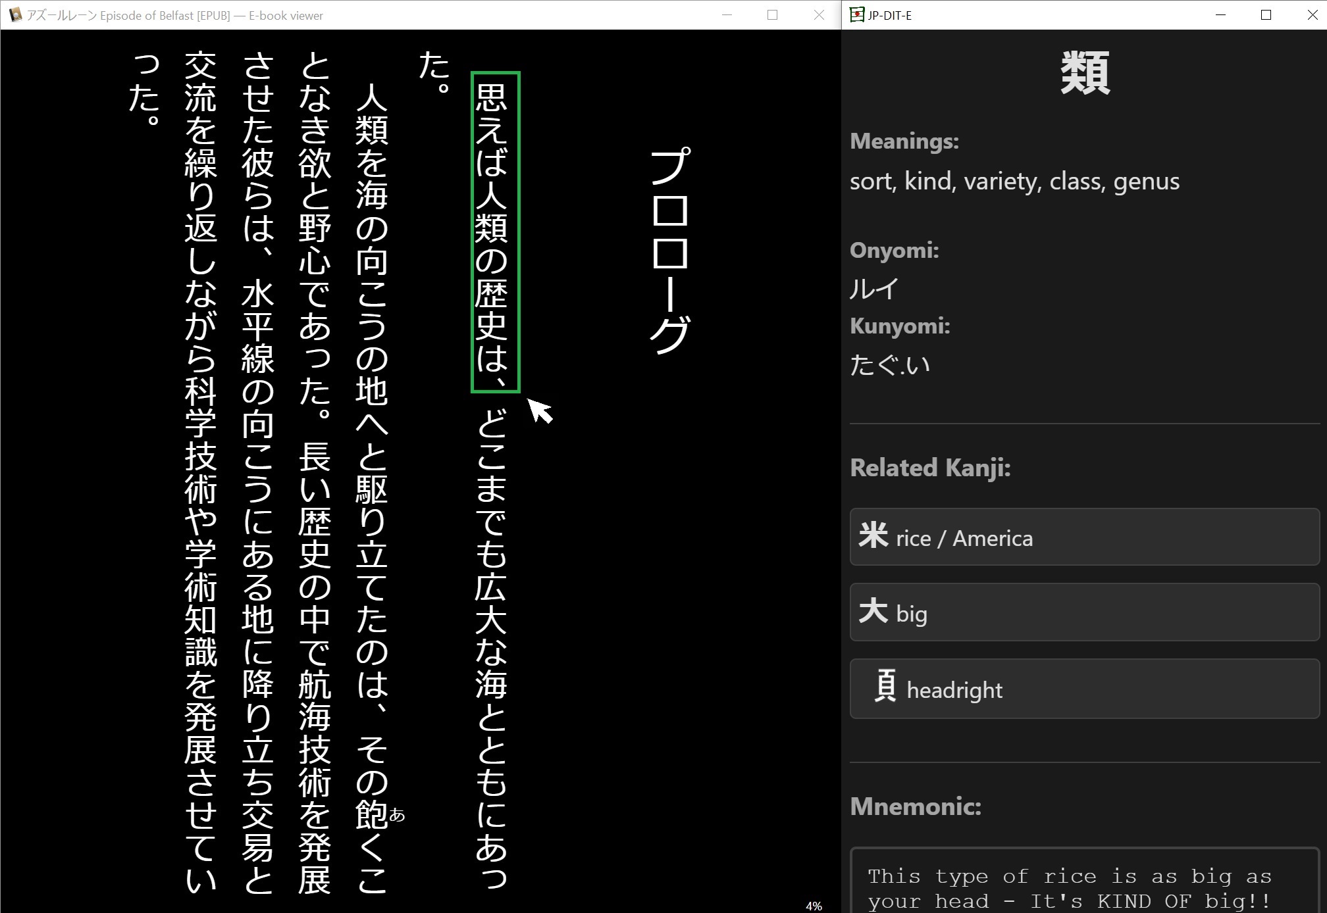The height and width of the screenshot is (913, 1327).
Task: Minimize the E-book viewer window
Action: pos(727,14)
